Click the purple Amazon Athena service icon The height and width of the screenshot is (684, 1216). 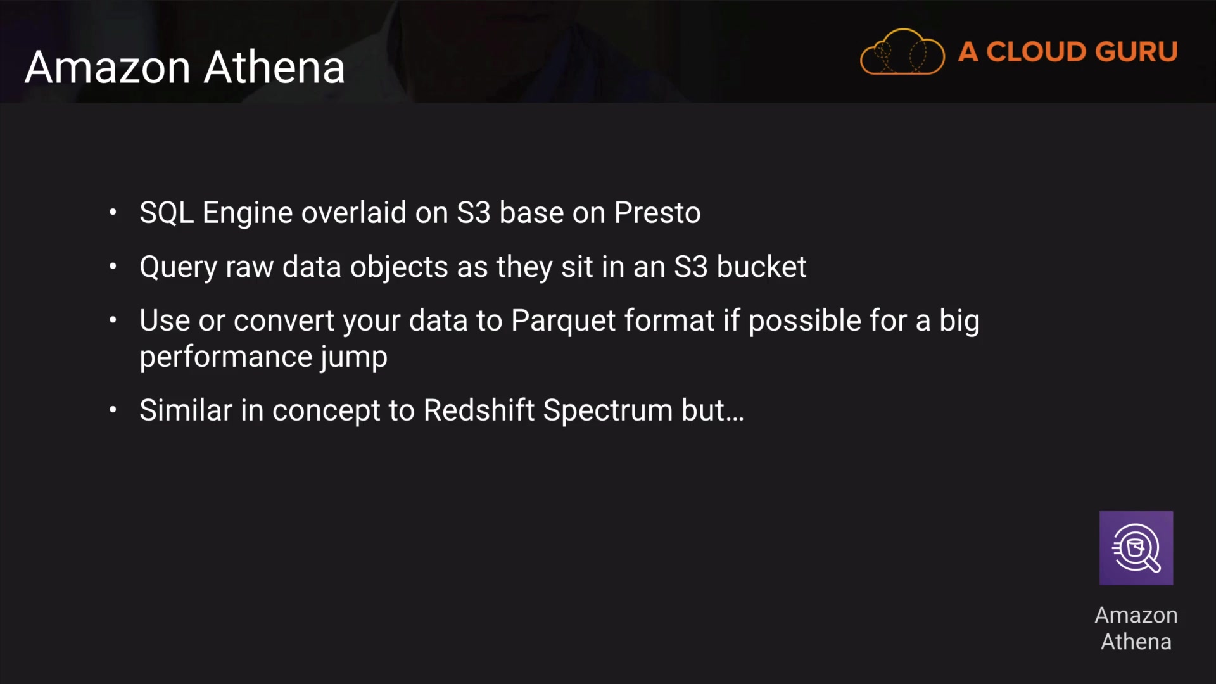click(x=1136, y=548)
